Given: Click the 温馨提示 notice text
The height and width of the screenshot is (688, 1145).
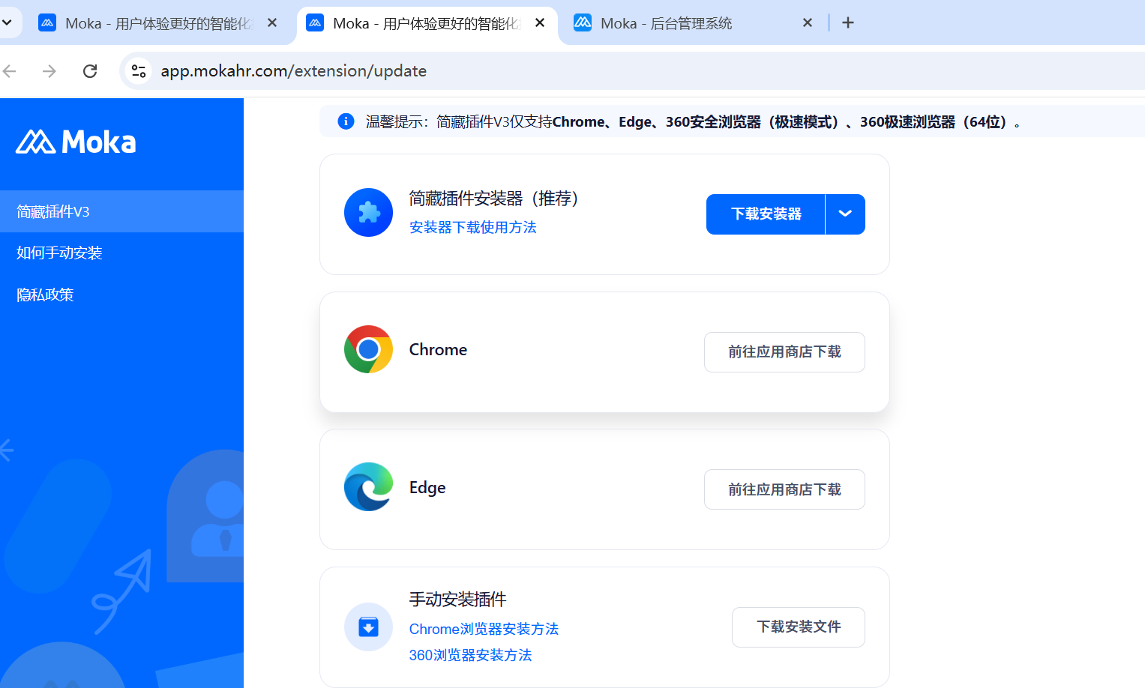Looking at the screenshot, I should (693, 121).
